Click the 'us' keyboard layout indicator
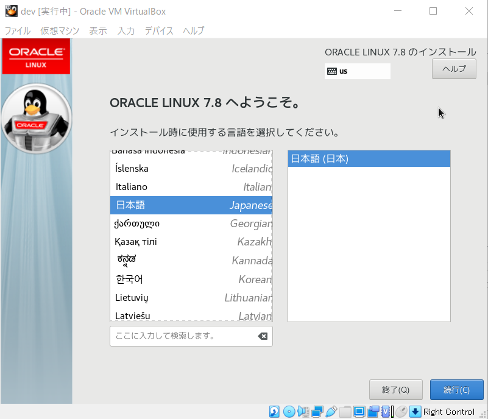Viewport: 488px width, 419px height. (x=358, y=71)
